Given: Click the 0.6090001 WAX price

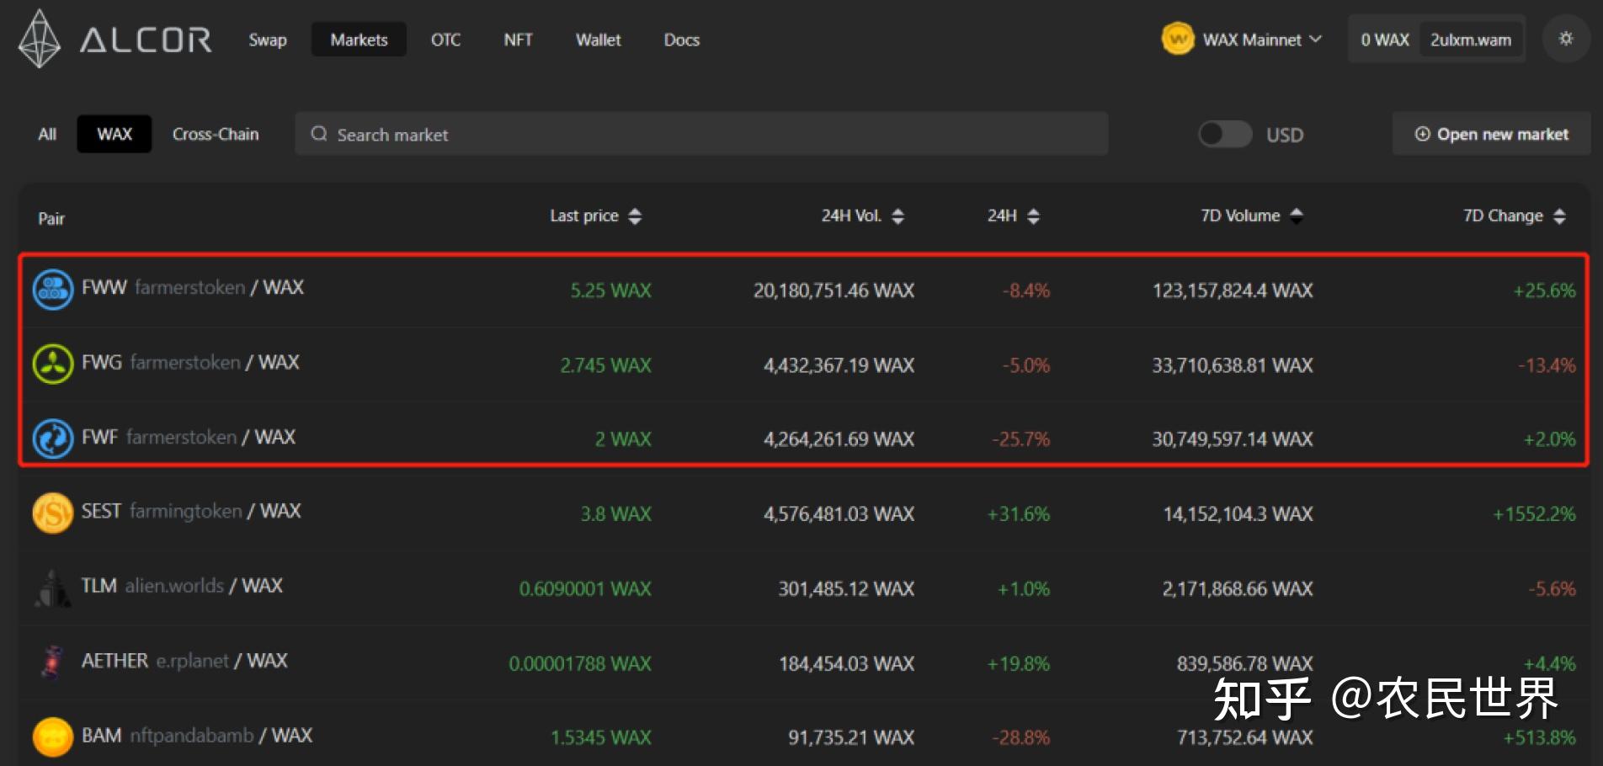Looking at the screenshot, I should 585,588.
